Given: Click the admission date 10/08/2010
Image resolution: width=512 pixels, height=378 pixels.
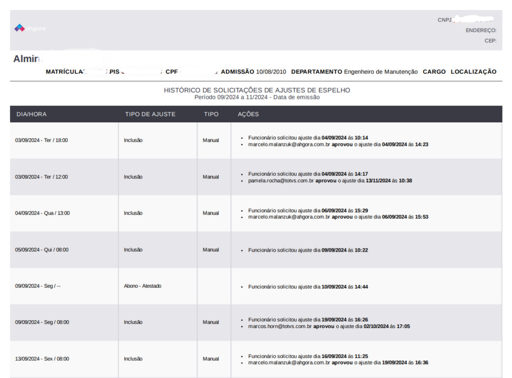Looking at the screenshot, I should 271,72.
